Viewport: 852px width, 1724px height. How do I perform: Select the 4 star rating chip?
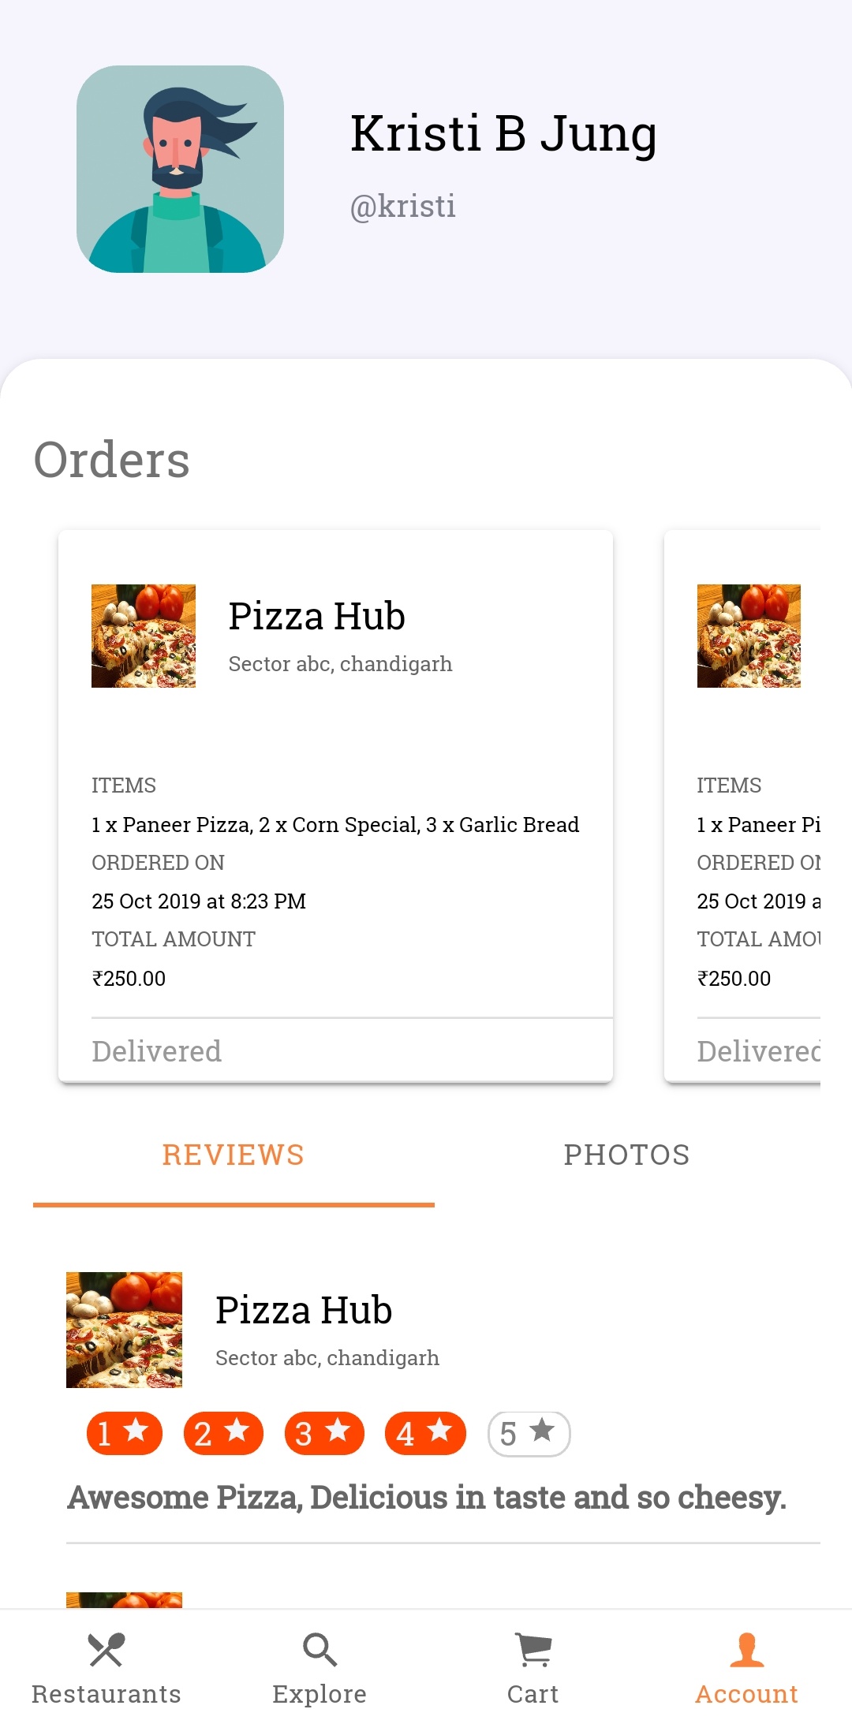(425, 1433)
